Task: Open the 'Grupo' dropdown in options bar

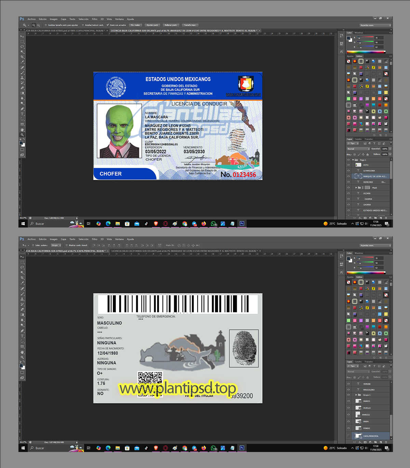Action: click(x=56, y=245)
